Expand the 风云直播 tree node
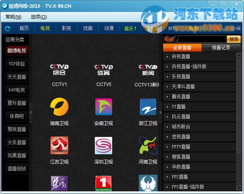Screen dimensions: 244x194 point(167,117)
